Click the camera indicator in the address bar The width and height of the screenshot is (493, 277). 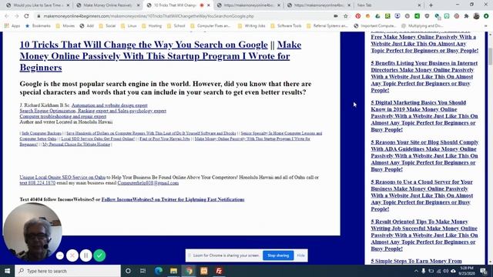coord(336,16)
